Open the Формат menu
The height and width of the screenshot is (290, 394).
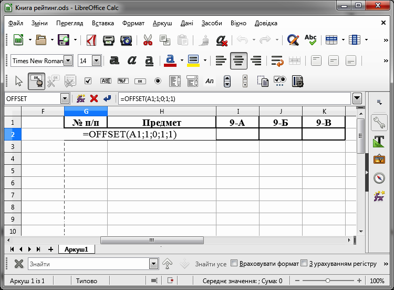(x=133, y=23)
